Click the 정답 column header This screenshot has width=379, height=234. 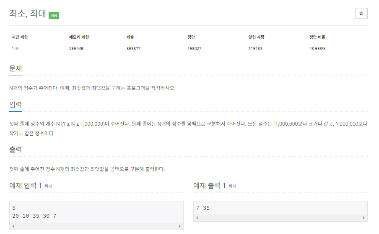coord(191,37)
